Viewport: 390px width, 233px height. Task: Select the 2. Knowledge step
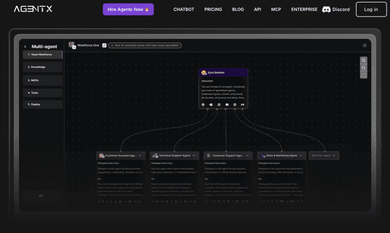pos(43,67)
